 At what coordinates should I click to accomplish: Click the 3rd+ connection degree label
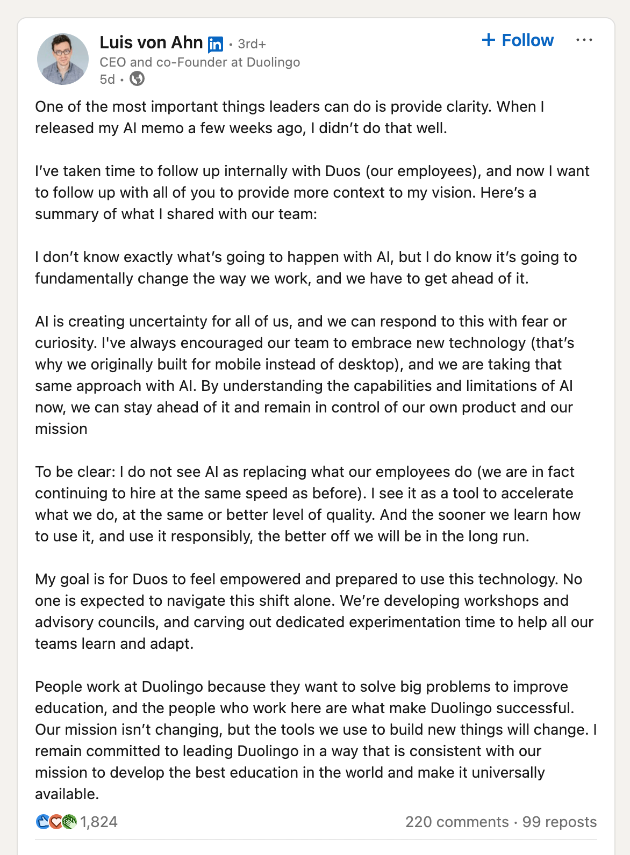coord(252,44)
